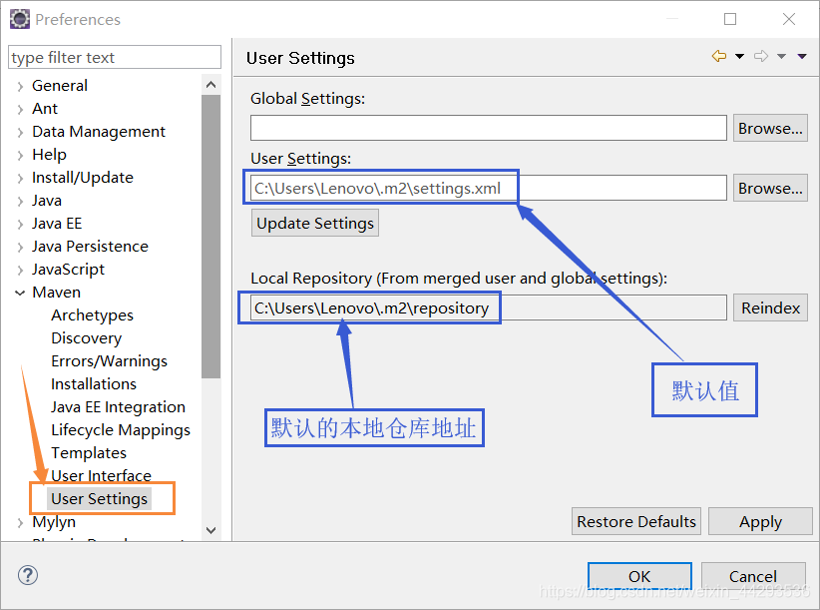
Task: Select Templates under Maven
Action: [x=89, y=452]
